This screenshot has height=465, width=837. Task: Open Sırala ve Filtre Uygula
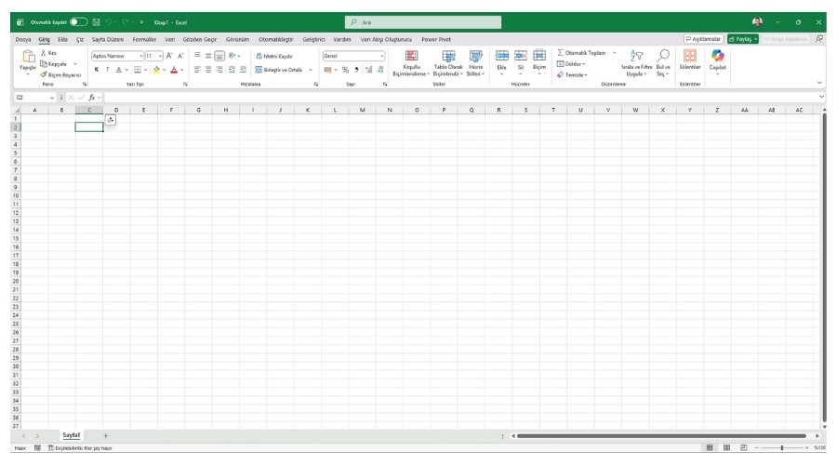(x=636, y=63)
